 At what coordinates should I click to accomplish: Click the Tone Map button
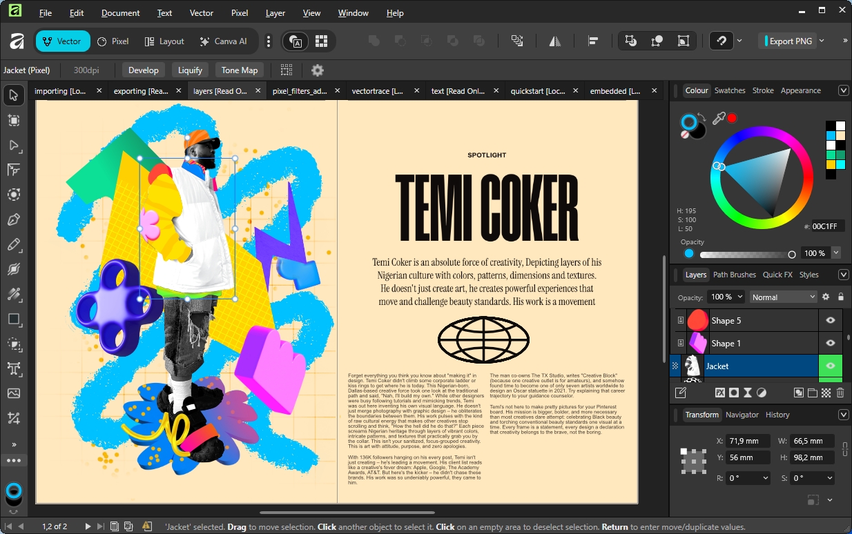tap(240, 70)
